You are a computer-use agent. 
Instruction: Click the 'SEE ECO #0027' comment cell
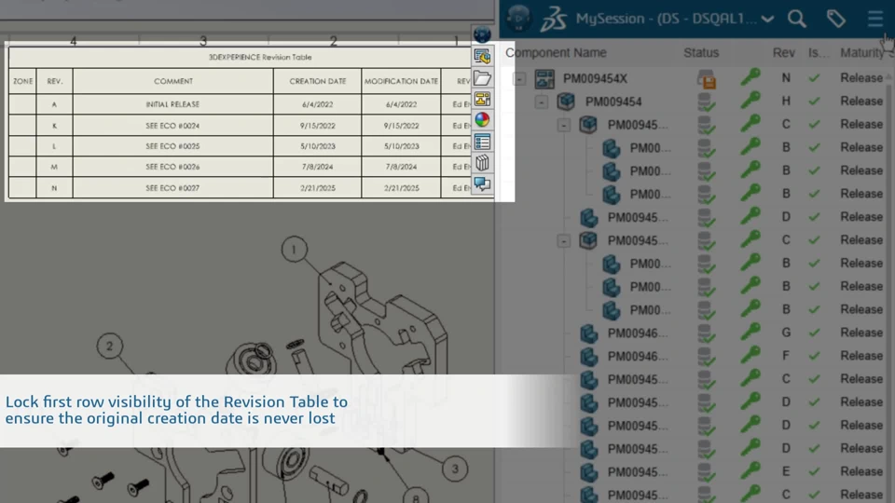pyautogui.click(x=172, y=187)
